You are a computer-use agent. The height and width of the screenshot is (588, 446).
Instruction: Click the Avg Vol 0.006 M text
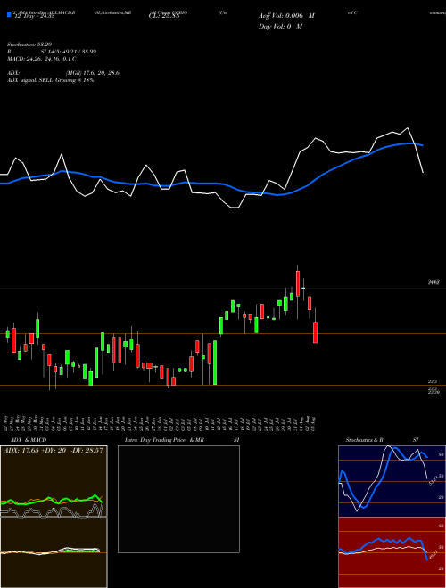point(286,16)
